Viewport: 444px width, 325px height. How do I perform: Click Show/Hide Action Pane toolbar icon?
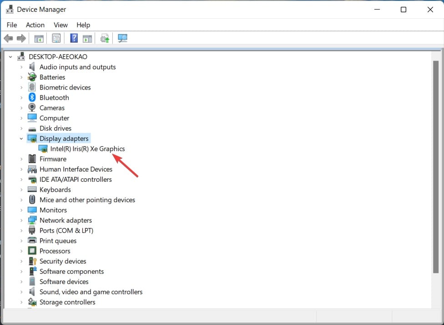click(87, 39)
